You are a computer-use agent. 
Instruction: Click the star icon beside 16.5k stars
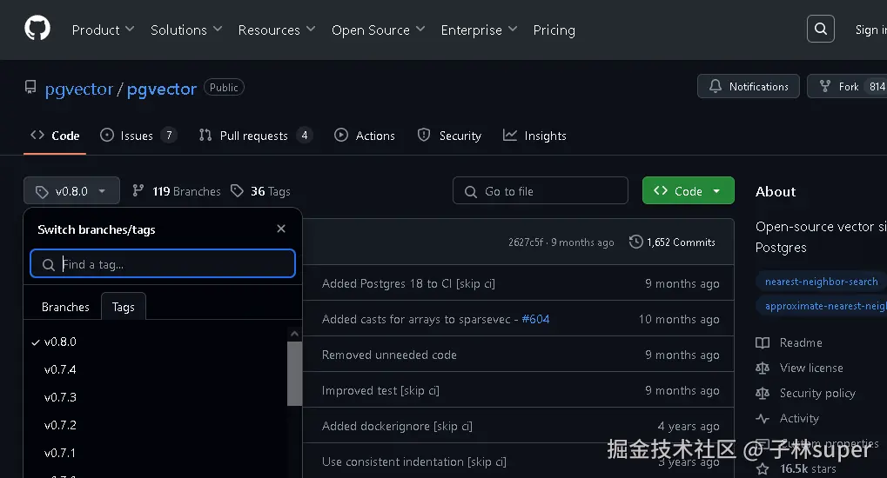[x=763, y=468]
